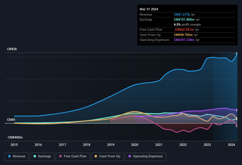The image size is (242, 165).
Task: Click the CN¥0 y-axis label
Action: 11,120
